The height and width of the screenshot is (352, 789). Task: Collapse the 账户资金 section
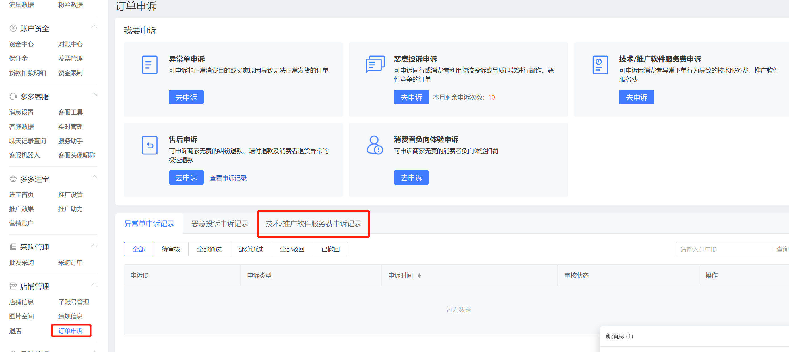point(94,26)
